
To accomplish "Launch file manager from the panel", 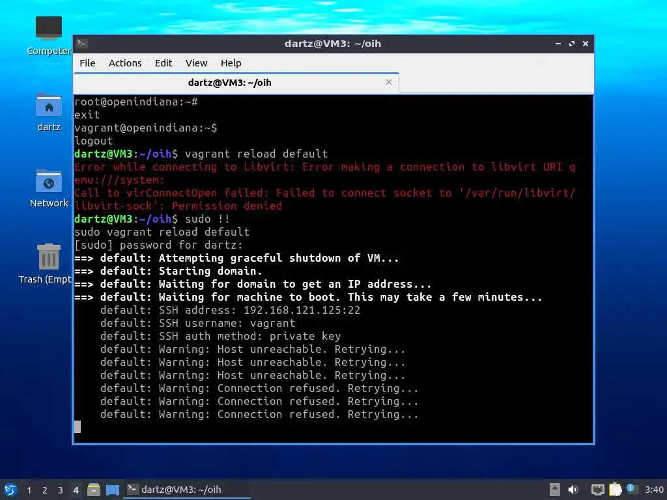I will click(x=94, y=490).
